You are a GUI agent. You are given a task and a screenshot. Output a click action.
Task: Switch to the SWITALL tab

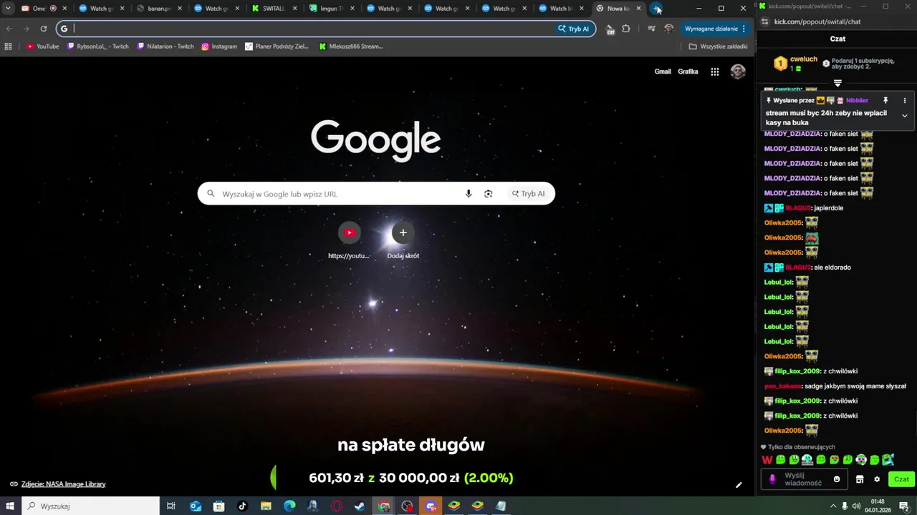coord(274,9)
